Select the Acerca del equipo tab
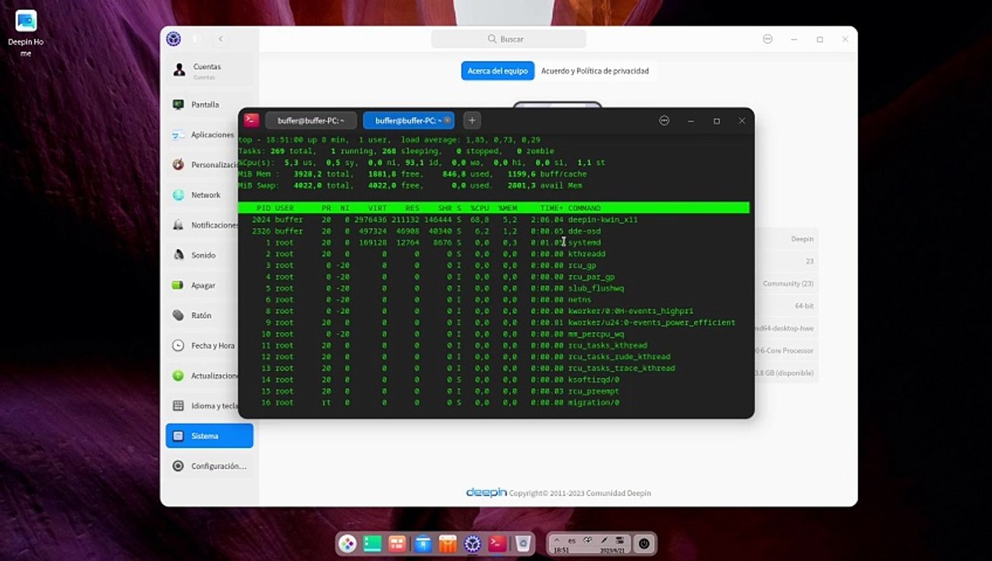Image resolution: width=992 pixels, height=561 pixels. tap(498, 71)
